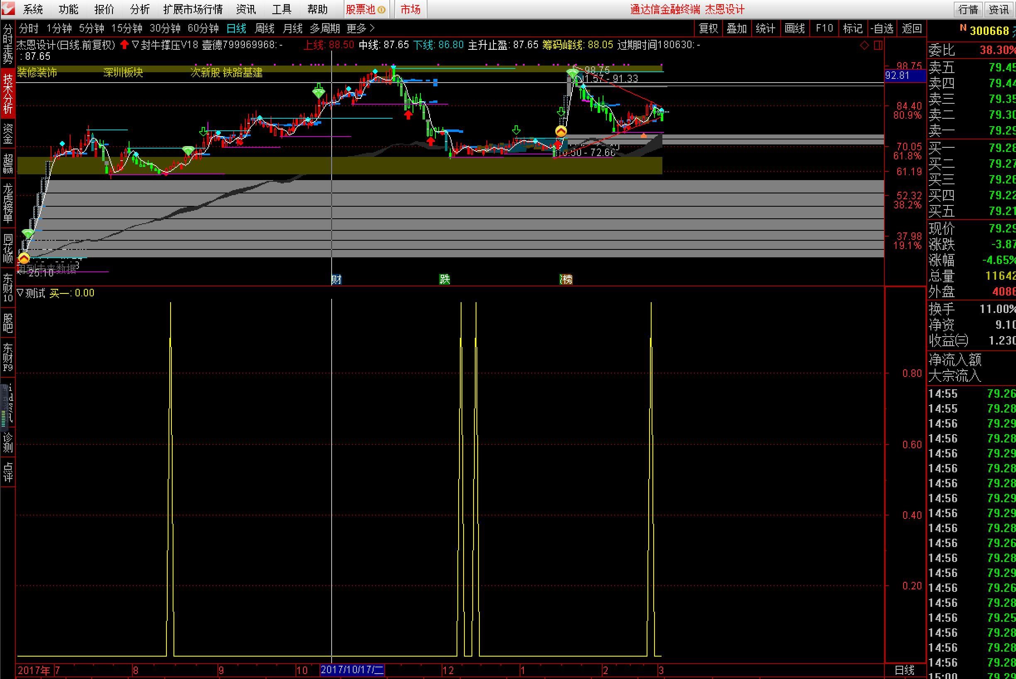Switch to the 15分钟 period

click(x=127, y=29)
